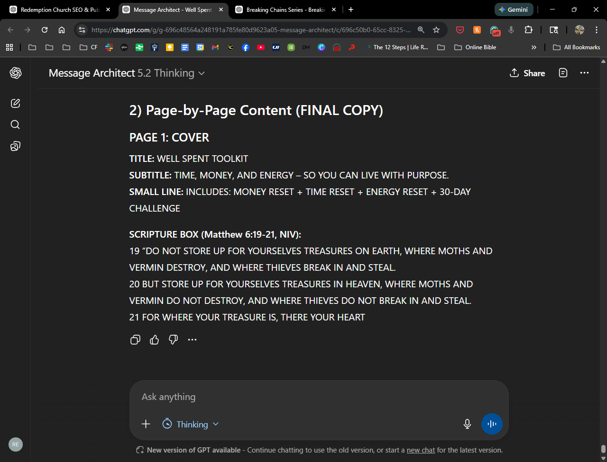Viewport: 607px width, 462px height.
Task: Give the response a thumbs up
Action: [x=154, y=339]
